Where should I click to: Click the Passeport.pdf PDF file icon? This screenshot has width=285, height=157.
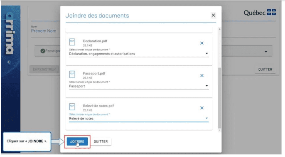pyautogui.click(x=72, y=74)
